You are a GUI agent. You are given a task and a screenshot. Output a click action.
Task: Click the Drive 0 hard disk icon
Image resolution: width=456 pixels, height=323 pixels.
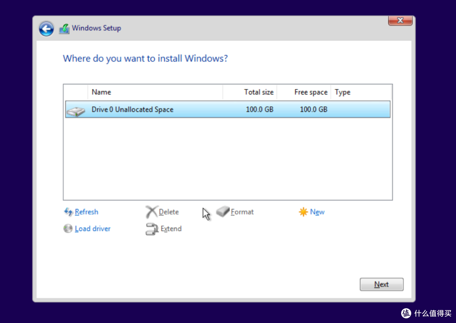[76, 111]
